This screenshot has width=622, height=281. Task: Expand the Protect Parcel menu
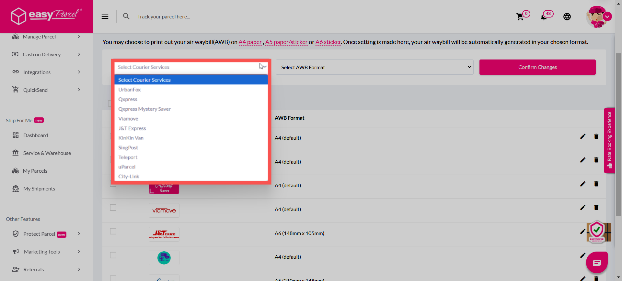point(46,234)
